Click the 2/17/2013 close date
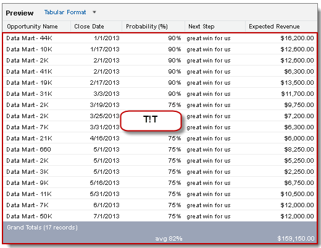321x248 pixels. (x=104, y=83)
